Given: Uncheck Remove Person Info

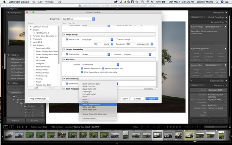Looking at the screenshot, I should pyautogui.click(x=82, y=69).
